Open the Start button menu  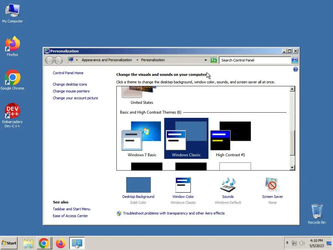9,243
